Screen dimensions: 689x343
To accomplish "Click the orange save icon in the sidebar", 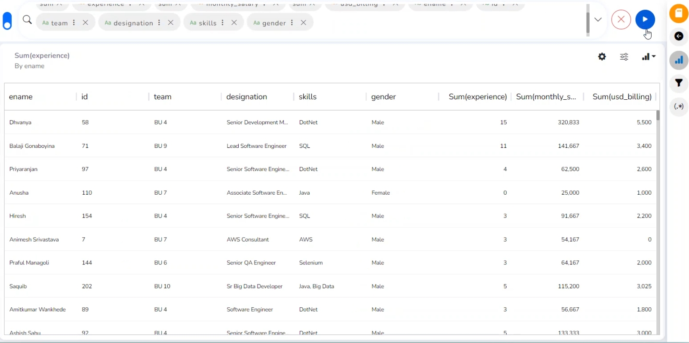I will click(x=679, y=13).
